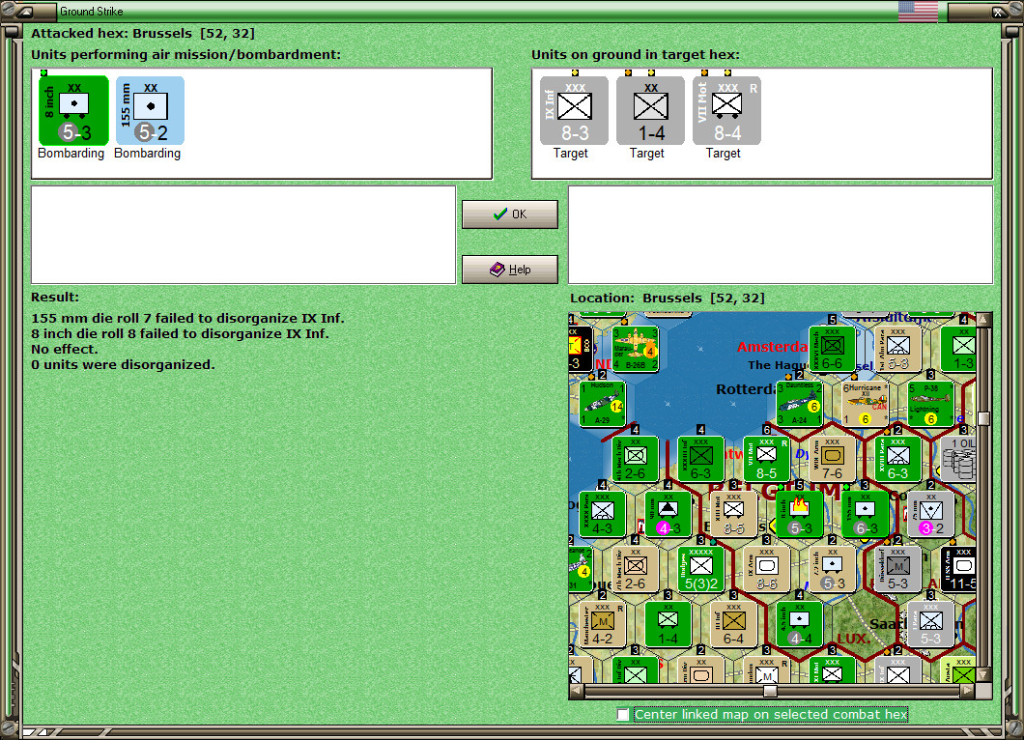Screen dimensions: 1024x740
Task: Click the burning 8 inch 5-3 map counter
Action: click(x=799, y=514)
